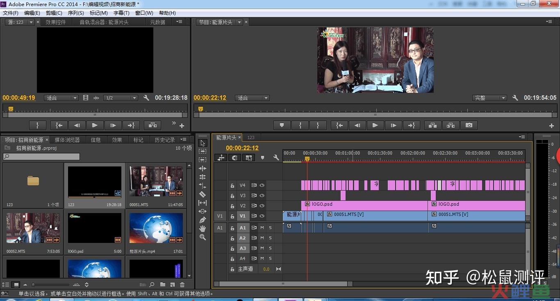Solo audio track A2
The height and width of the screenshot is (301, 560).
[x=270, y=238]
